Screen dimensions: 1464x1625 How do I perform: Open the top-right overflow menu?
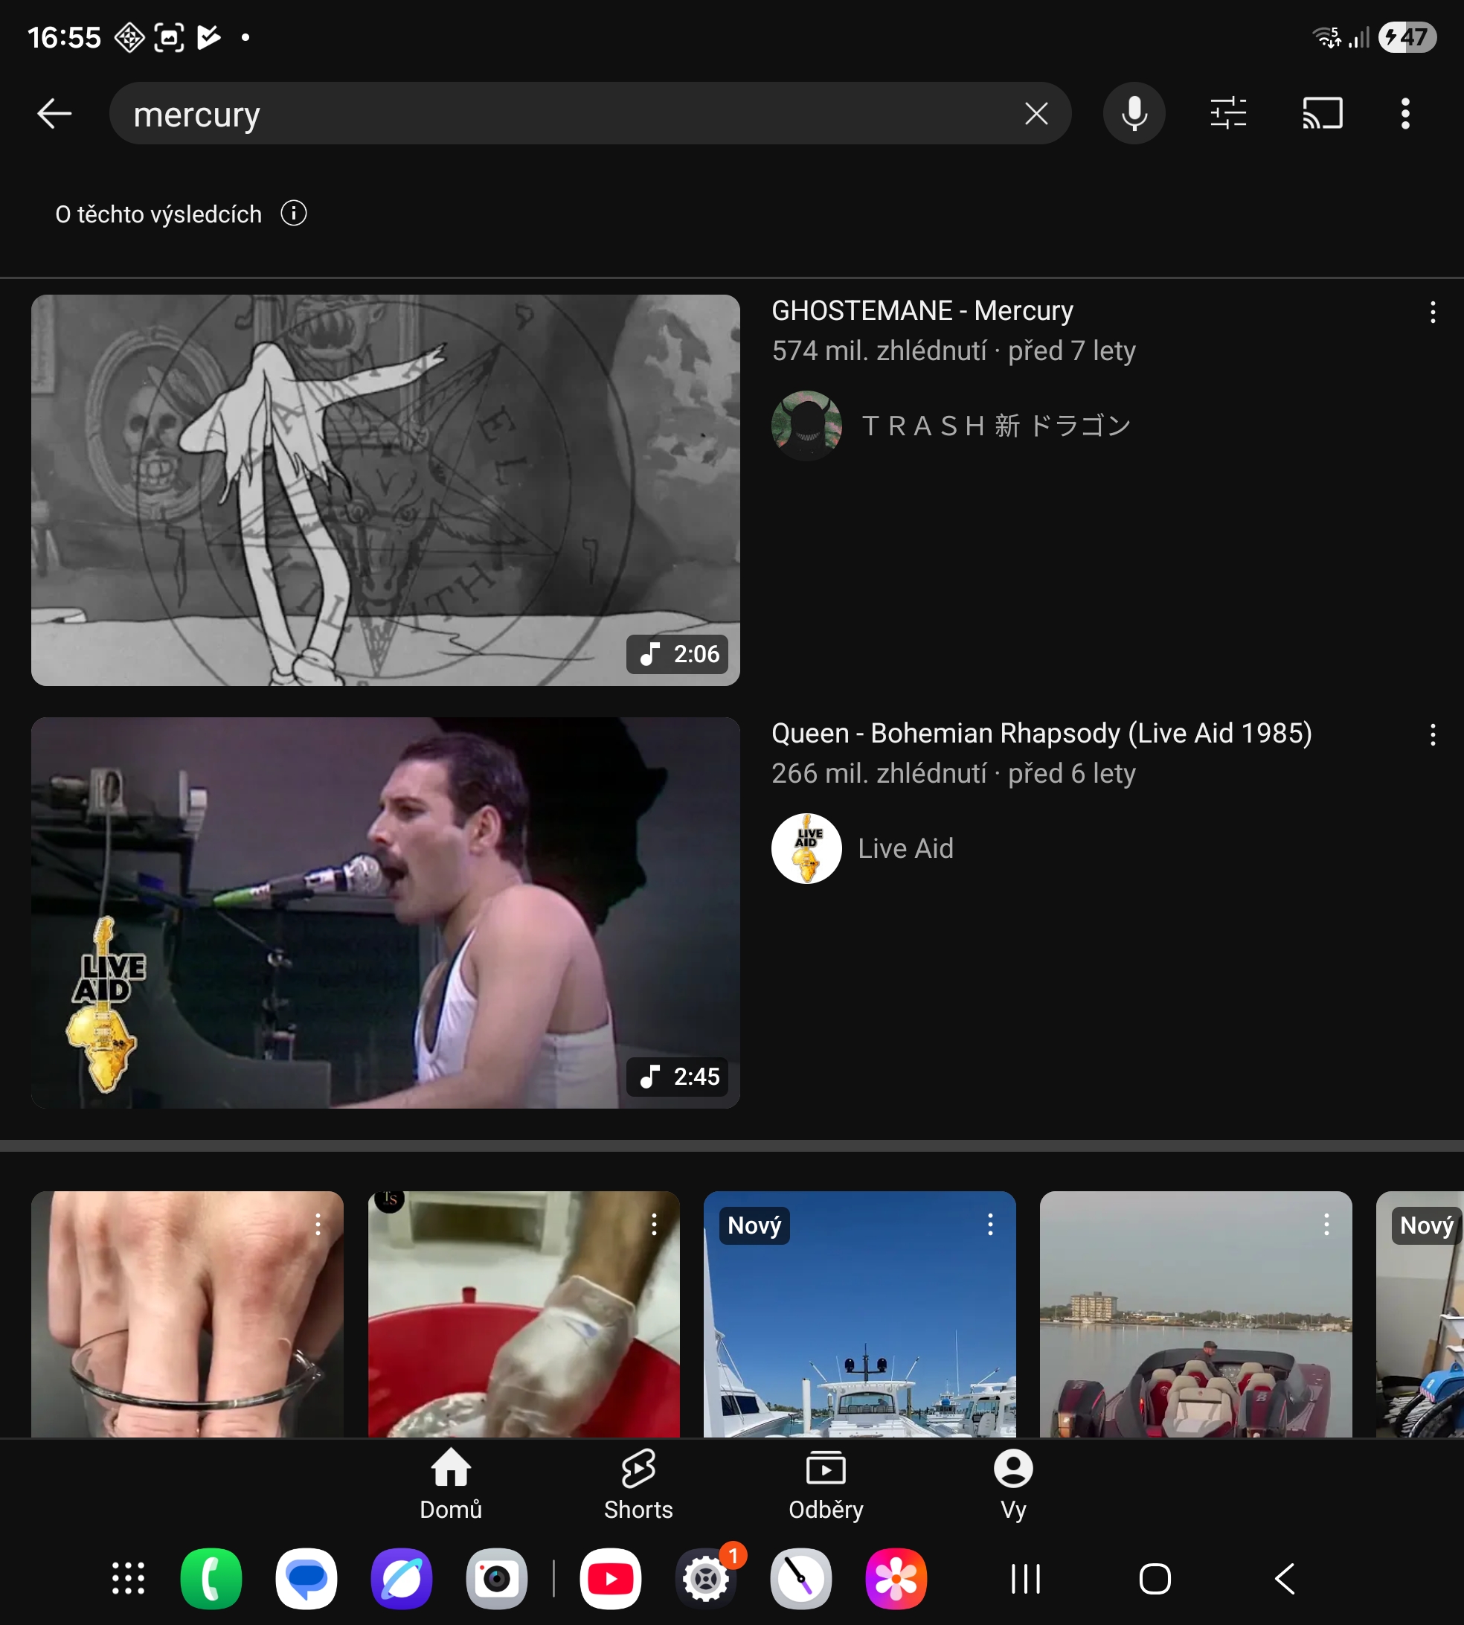pos(1405,113)
